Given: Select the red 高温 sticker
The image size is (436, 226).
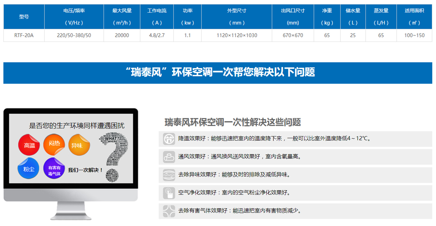Looking at the screenshot, I should (x=29, y=145).
